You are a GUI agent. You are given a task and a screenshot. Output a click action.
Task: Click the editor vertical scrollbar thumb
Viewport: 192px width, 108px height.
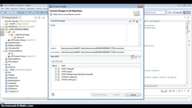click(x=187, y=28)
